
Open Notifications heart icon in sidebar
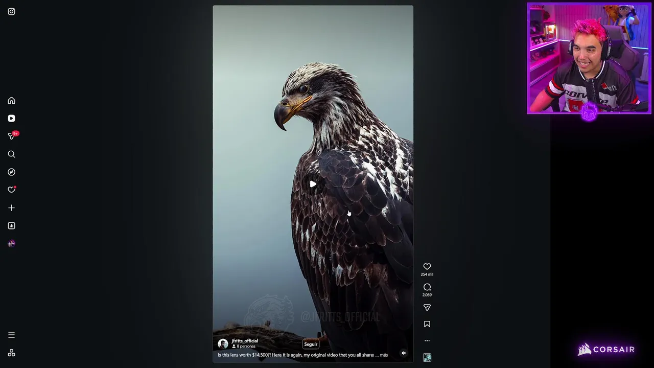click(x=11, y=190)
